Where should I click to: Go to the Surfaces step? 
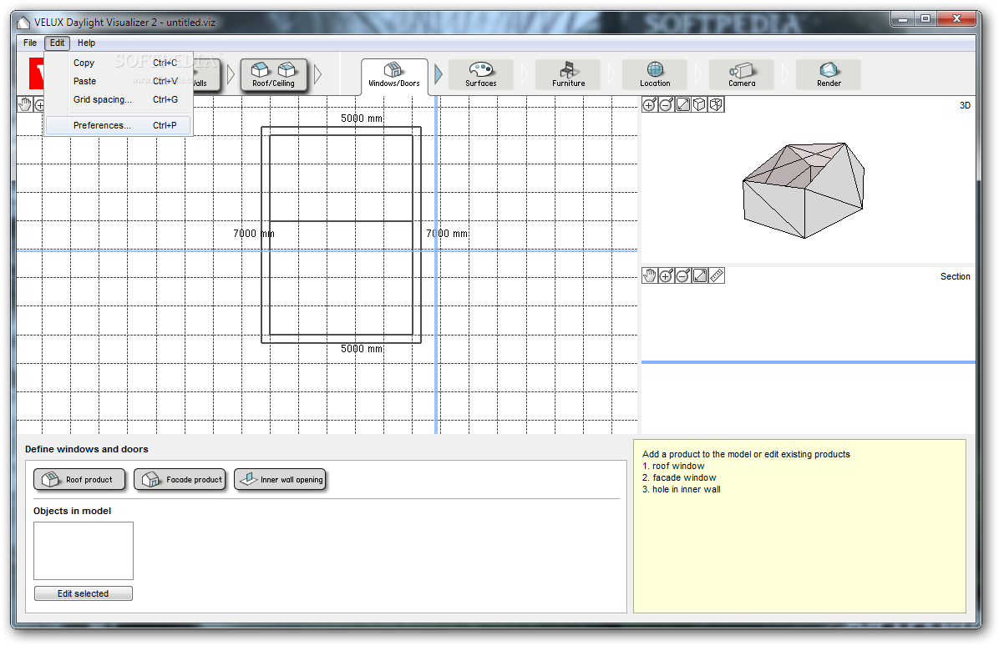coord(481,75)
